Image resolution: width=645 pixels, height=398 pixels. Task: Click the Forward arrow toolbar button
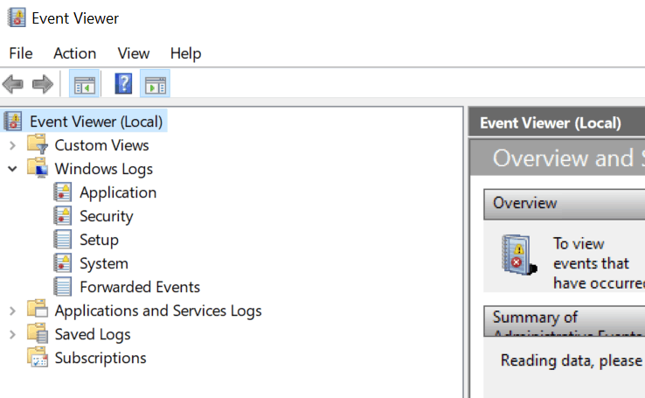43,84
